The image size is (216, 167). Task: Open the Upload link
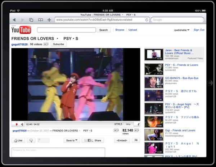coord(132,30)
